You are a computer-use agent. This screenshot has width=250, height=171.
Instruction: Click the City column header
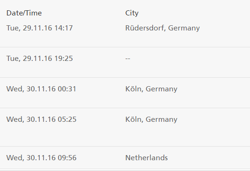point(132,13)
